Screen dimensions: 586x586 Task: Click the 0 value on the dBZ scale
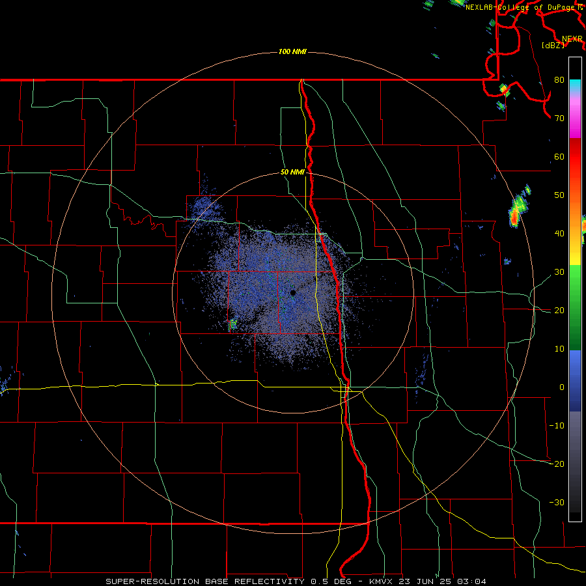pos(562,387)
